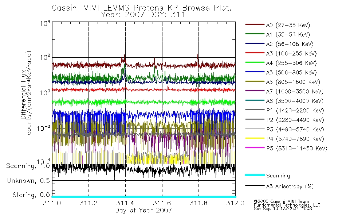Click the x-axis tick label 311.6
Viewport: 346px width, 219px height.
[x=162, y=203]
